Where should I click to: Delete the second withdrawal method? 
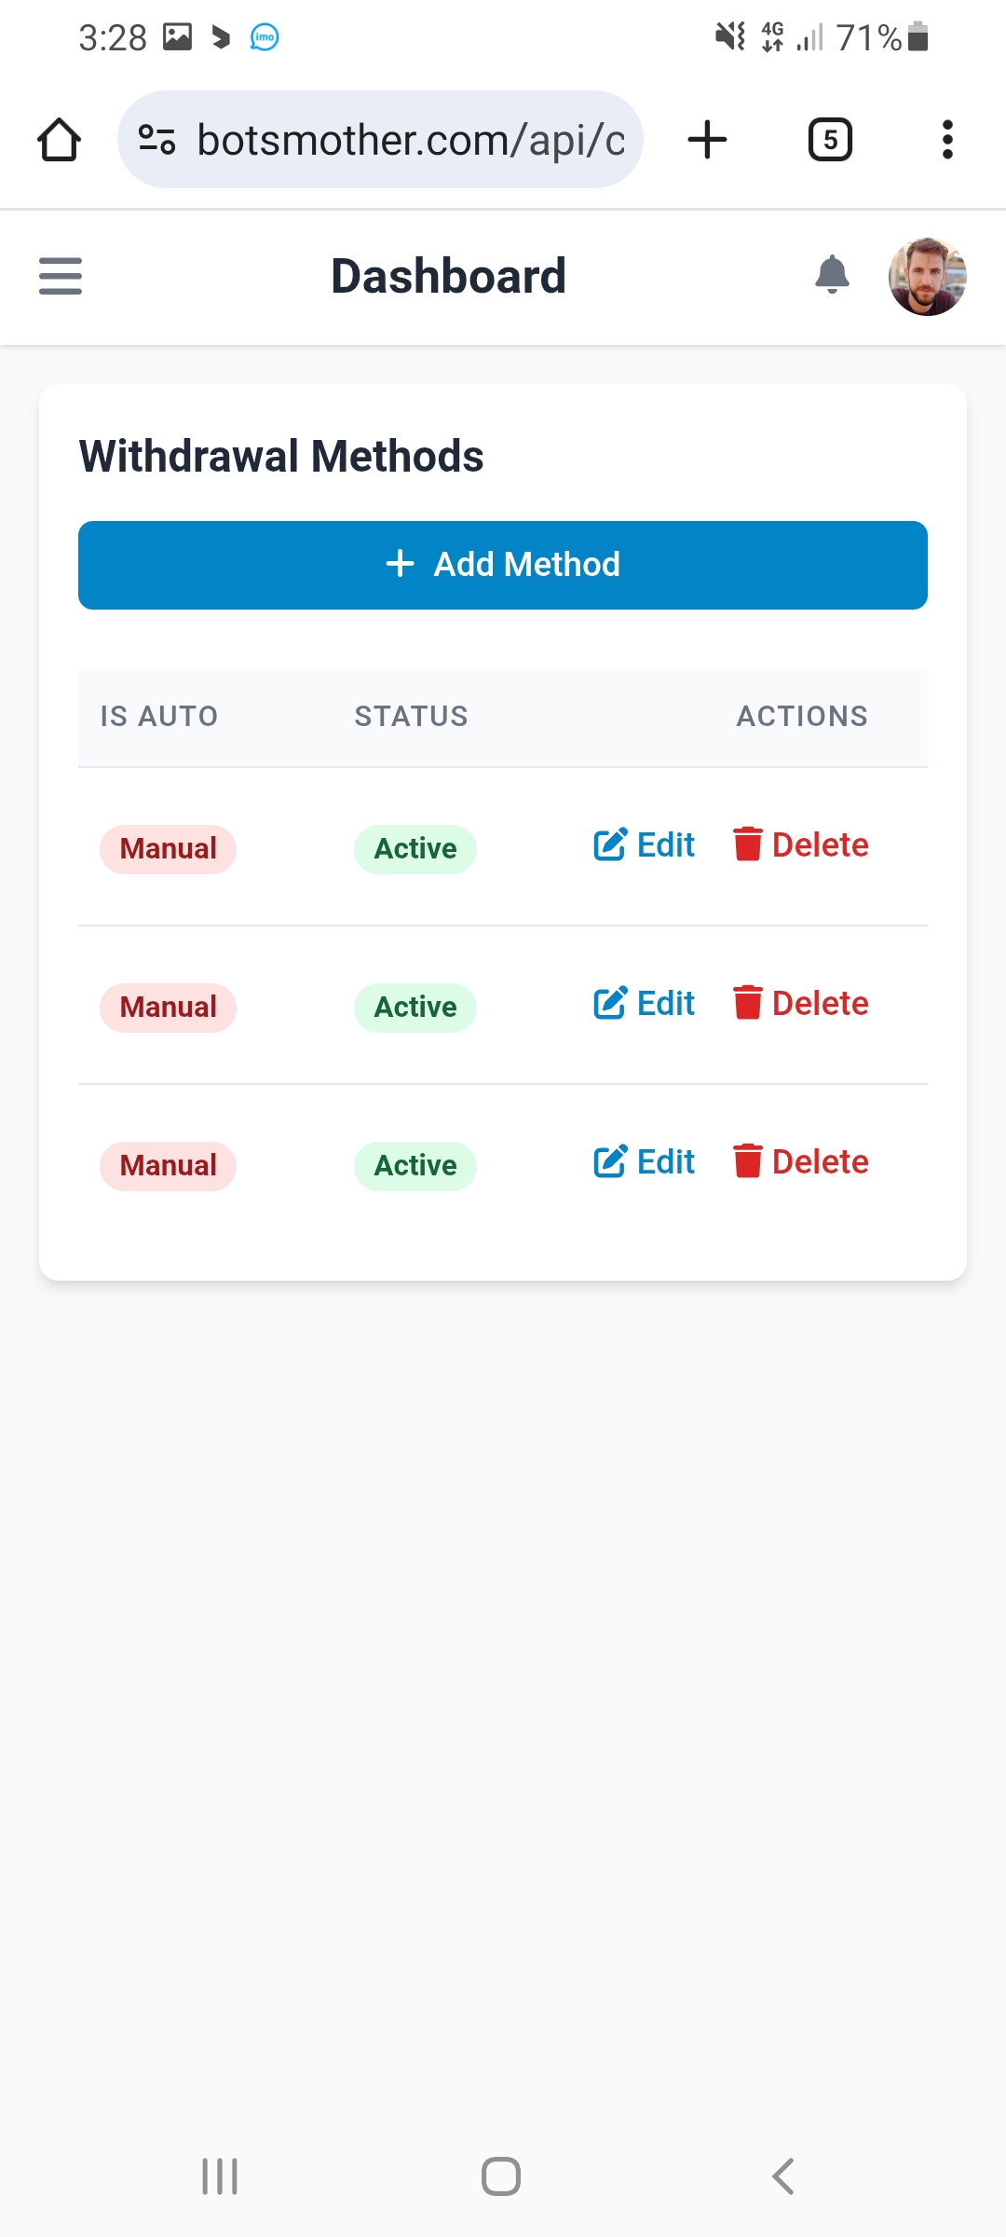pos(801,1004)
